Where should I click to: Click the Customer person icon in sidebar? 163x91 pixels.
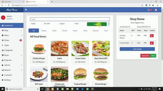tap(3, 75)
